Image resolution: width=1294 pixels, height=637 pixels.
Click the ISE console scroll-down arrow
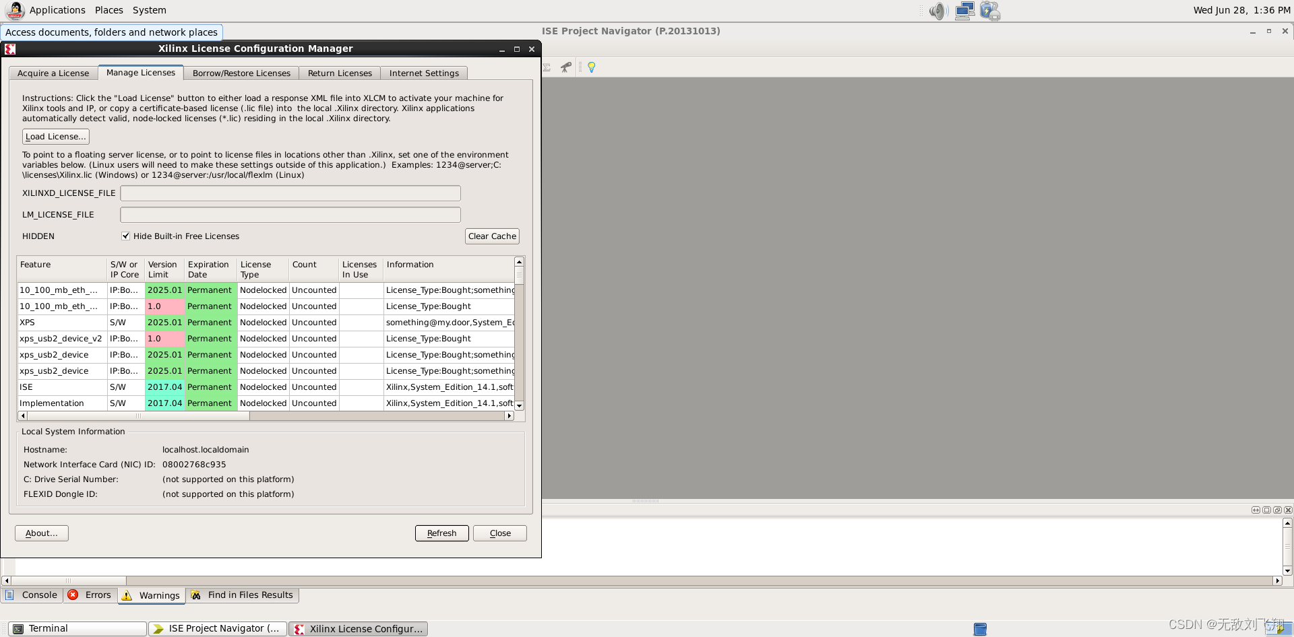point(1287,571)
